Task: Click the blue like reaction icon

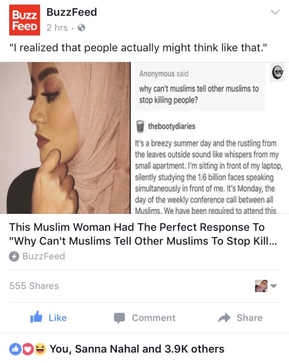Action: (15, 349)
